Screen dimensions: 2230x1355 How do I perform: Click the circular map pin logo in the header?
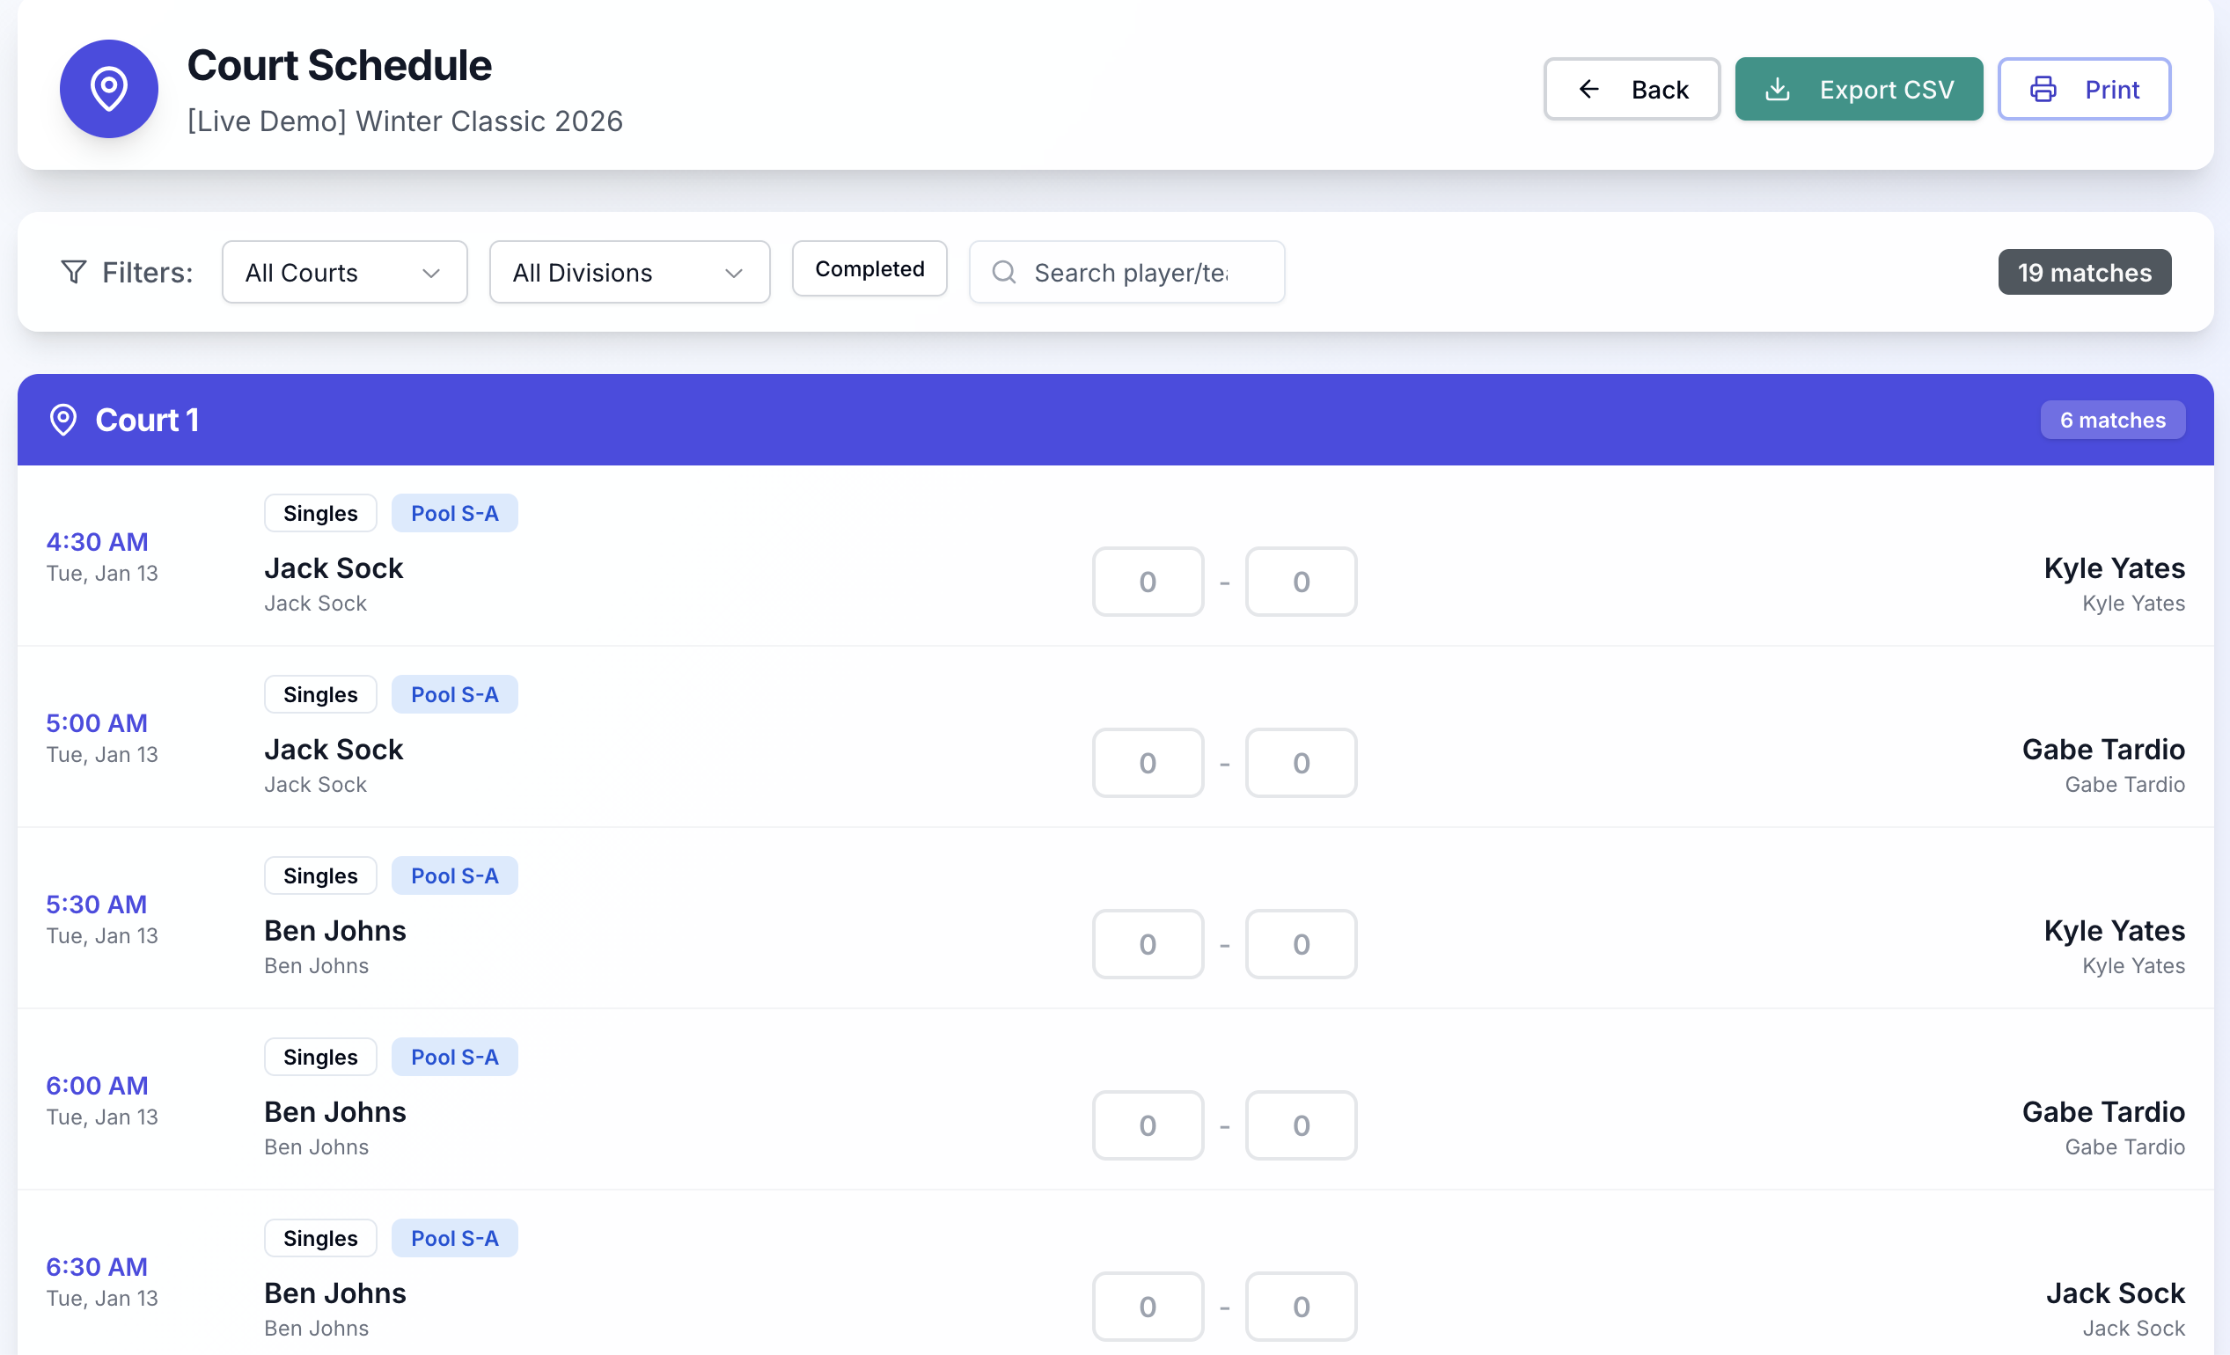coord(108,88)
